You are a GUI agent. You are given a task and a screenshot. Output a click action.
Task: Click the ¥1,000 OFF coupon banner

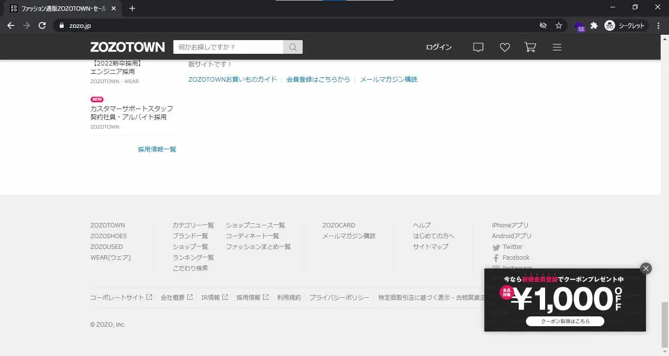(x=565, y=300)
